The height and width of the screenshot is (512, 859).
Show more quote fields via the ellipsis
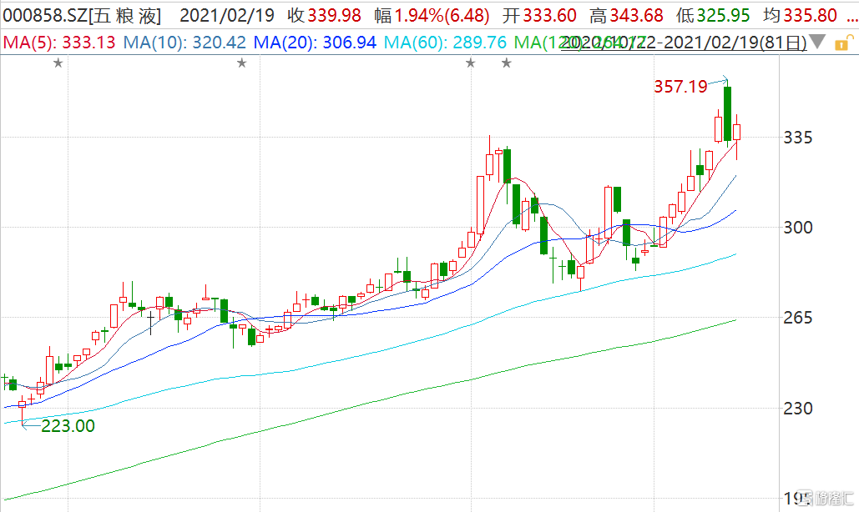[x=851, y=18]
